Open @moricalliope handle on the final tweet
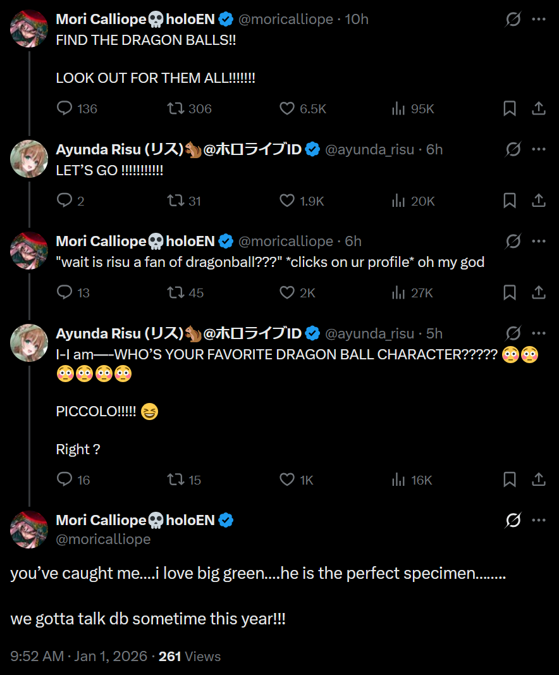This screenshot has width=559, height=675. (x=104, y=539)
